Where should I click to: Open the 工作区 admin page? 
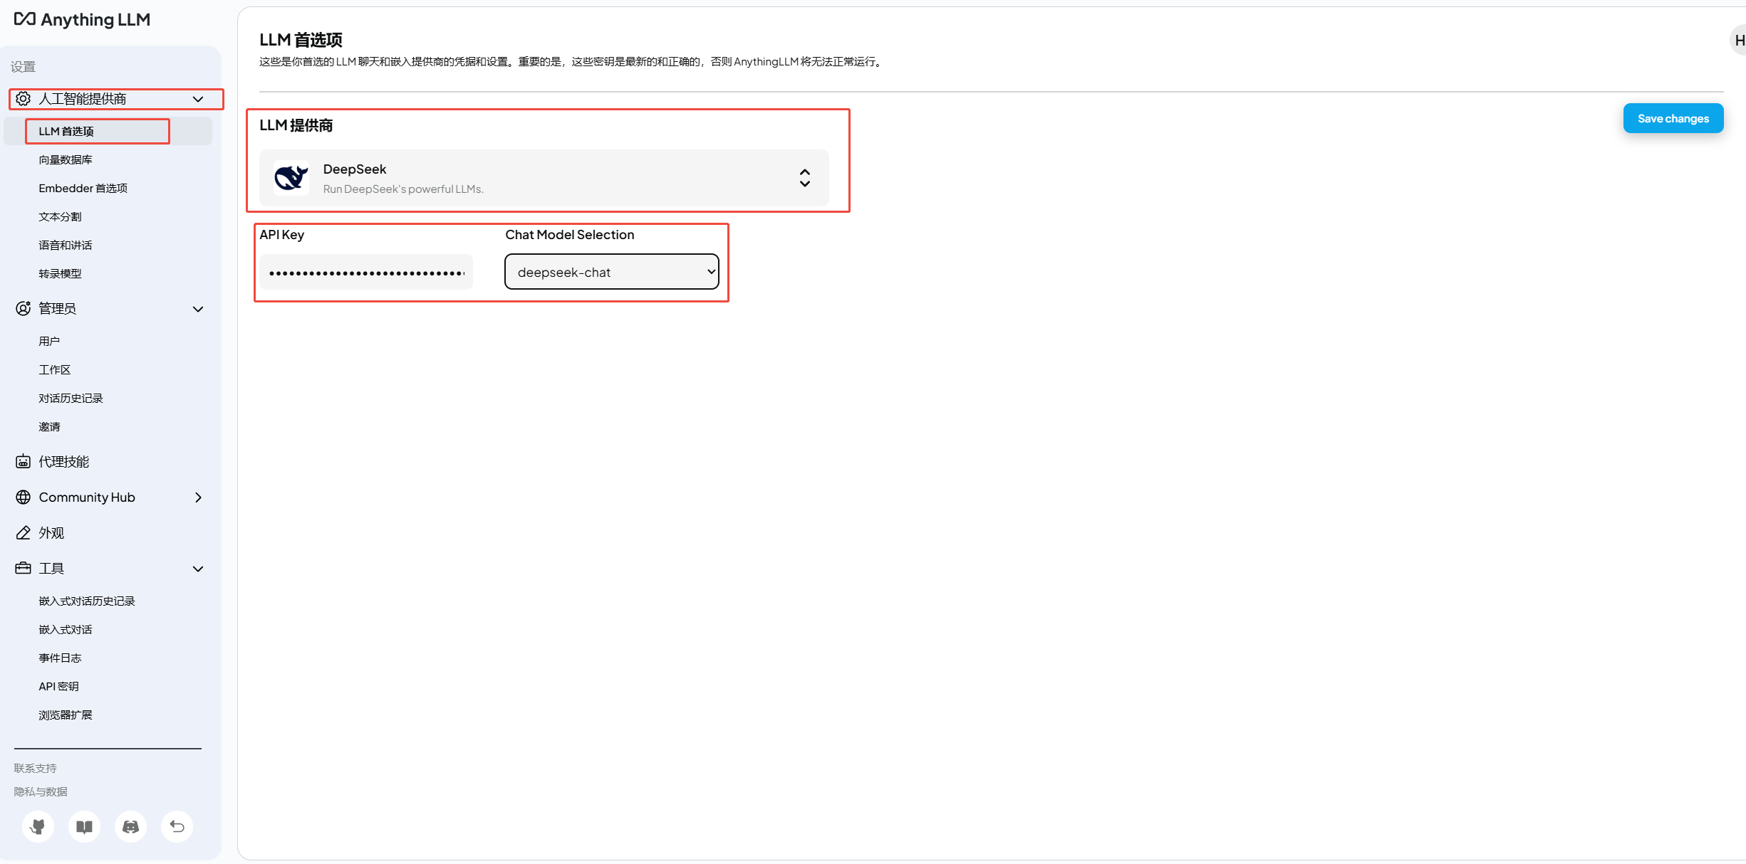click(x=55, y=369)
